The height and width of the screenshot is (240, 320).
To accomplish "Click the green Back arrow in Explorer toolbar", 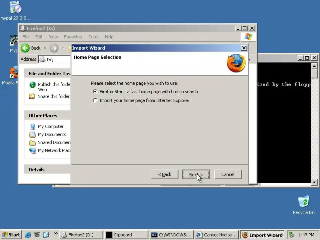I will click(x=25, y=48).
